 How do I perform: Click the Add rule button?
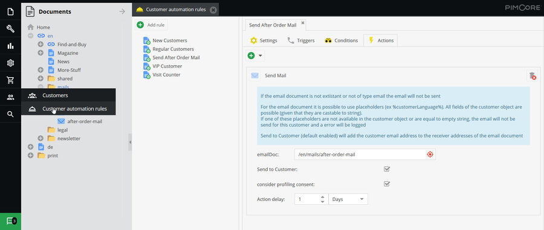pos(151,25)
